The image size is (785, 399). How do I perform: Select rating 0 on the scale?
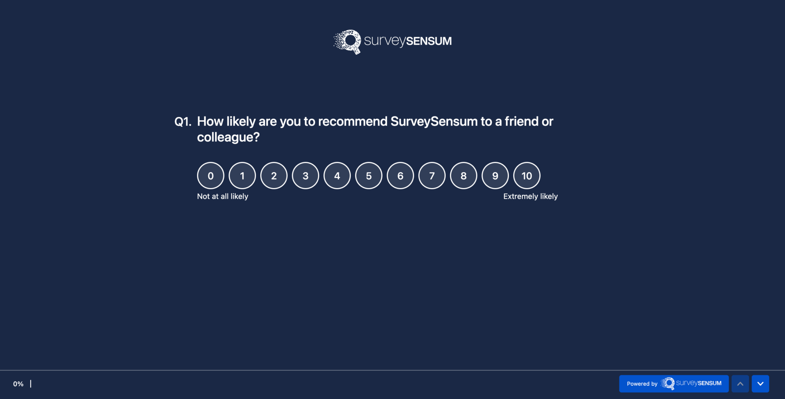pos(210,176)
